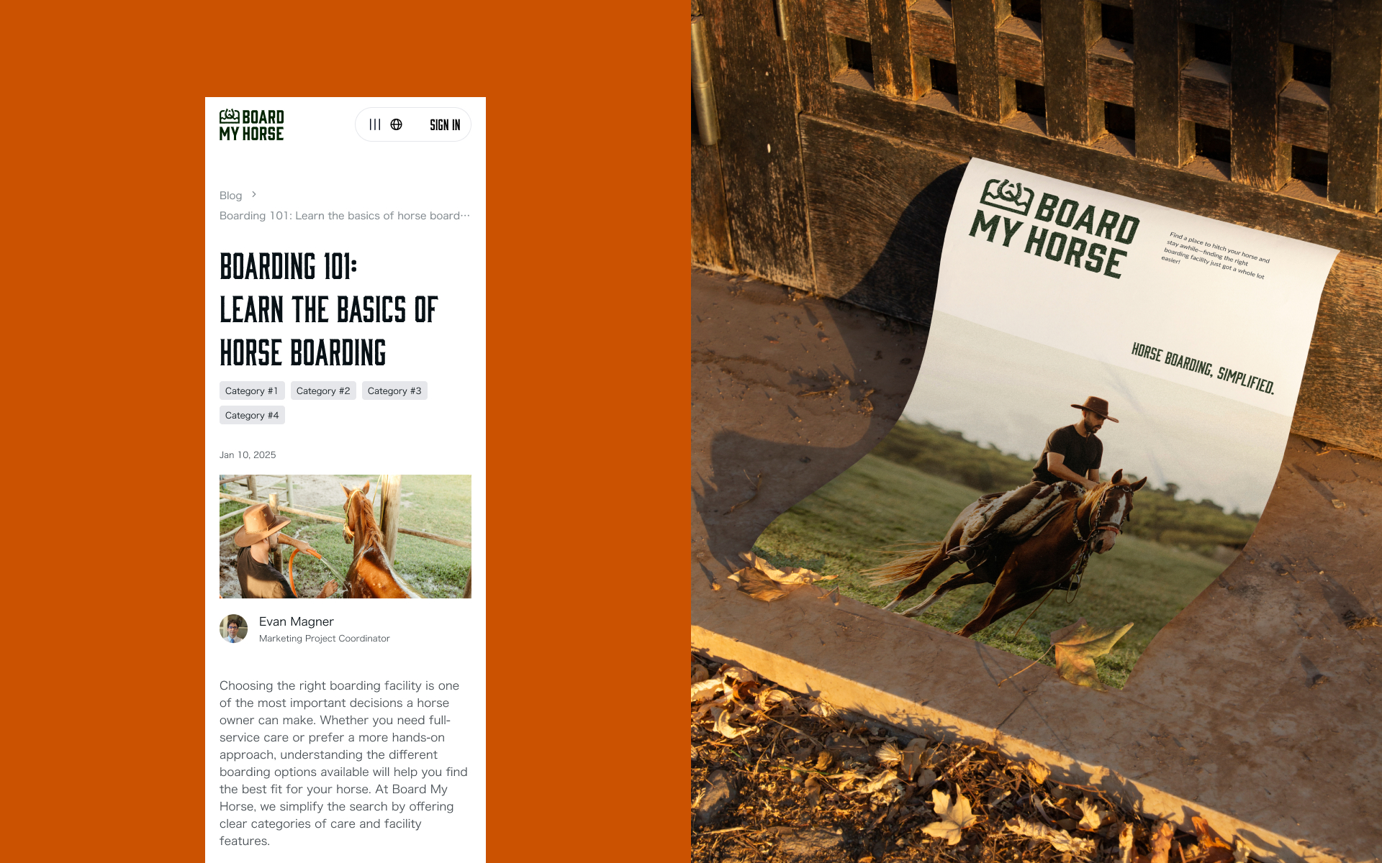Click Marketing Project Coordinator subtitle
1382x863 pixels.
click(x=325, y=639)
